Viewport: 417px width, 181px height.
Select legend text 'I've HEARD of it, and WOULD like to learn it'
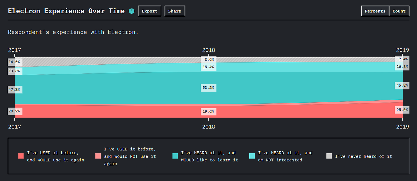coord(210,156)
